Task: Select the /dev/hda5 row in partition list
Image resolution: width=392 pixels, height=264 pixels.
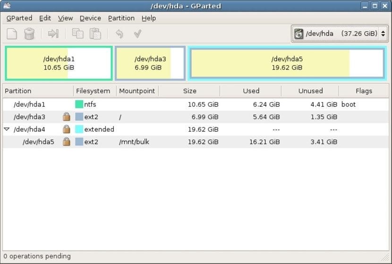Action: coord(196,142)
